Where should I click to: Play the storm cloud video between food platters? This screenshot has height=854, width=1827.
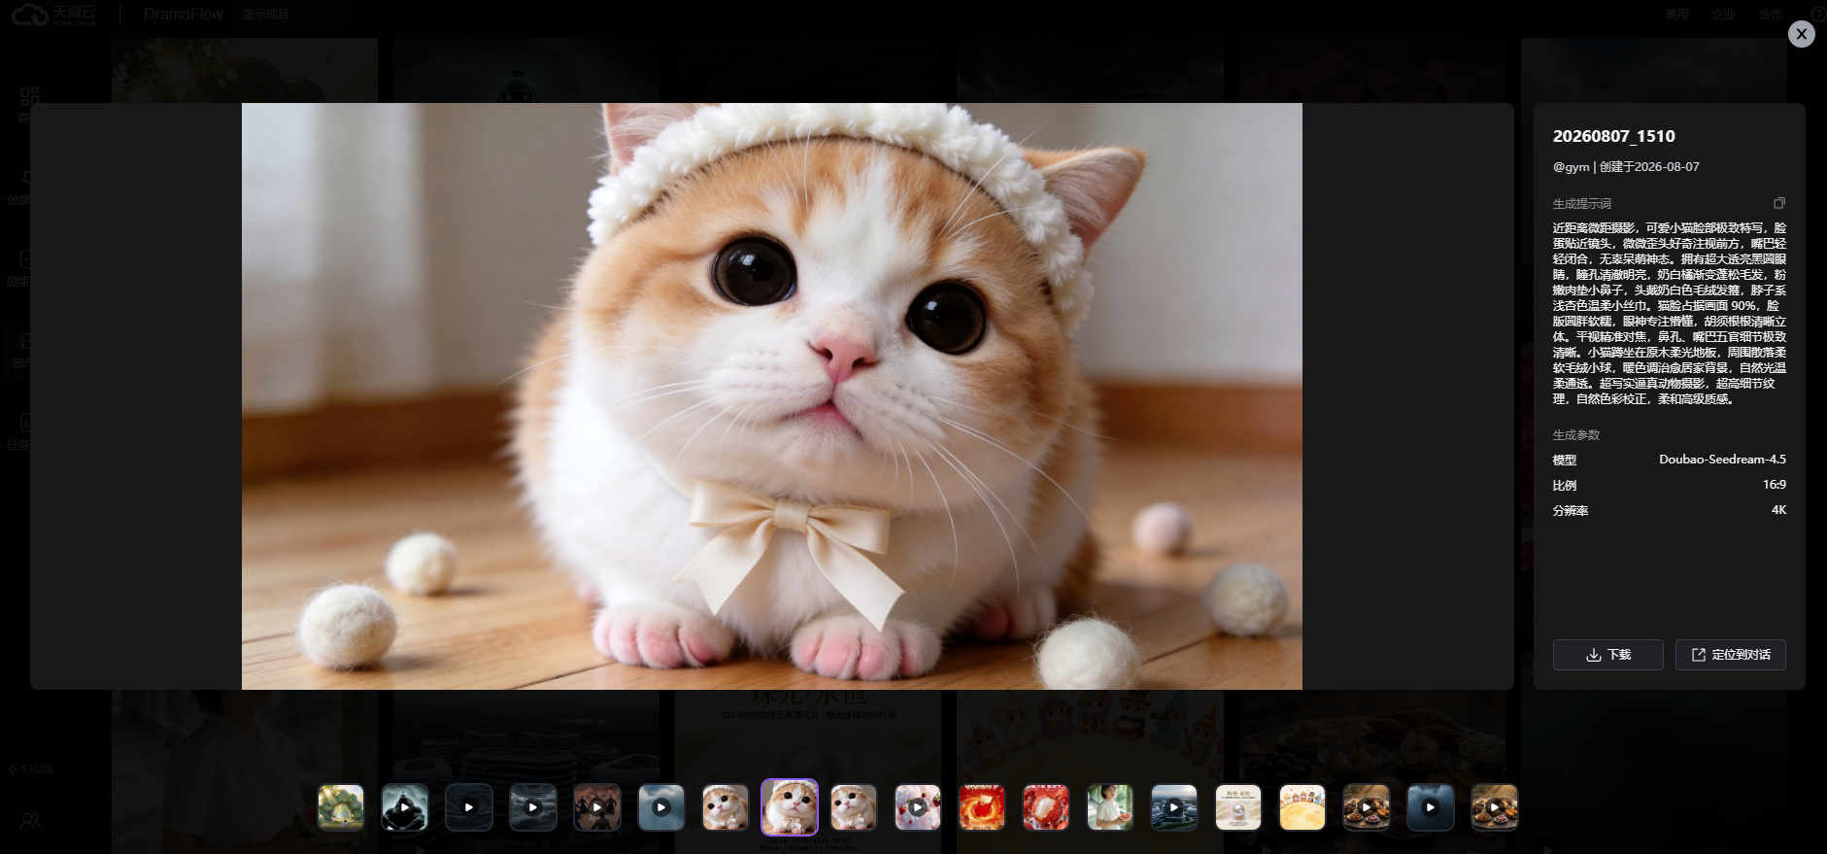tap(1431, 807)
